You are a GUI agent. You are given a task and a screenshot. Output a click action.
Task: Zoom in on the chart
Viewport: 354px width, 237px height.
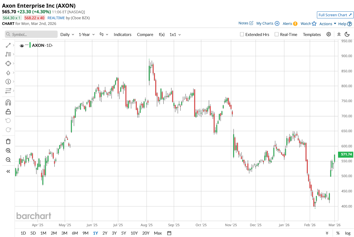coord(8,151)
